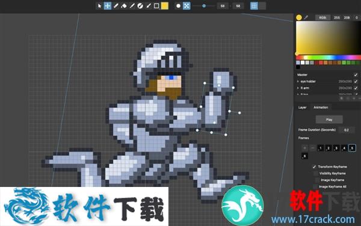Choose the orange palette swatch
The width and height of the screenshot is (361, 226).
[326, 63]
